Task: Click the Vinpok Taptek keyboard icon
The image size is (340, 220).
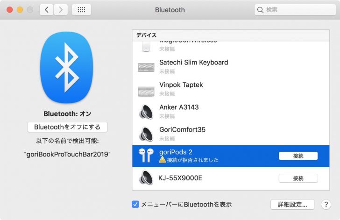Action: point(146,92)
